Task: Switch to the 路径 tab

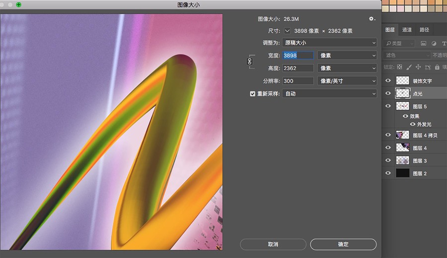Action: point(424,30)
